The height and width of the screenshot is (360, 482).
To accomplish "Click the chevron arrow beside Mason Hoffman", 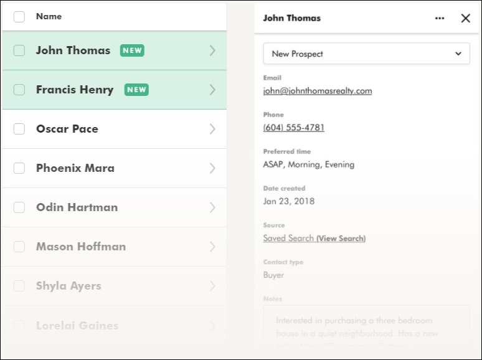I will [x=212, y=247].
